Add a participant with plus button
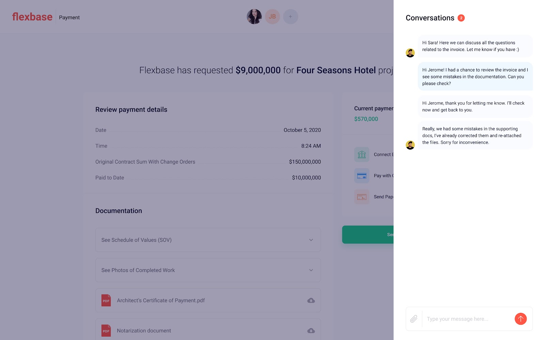Viewport: 545px width, 340px height. [x=291, y=17]
